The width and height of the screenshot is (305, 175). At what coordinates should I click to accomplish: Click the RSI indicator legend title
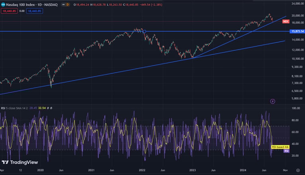(x=3, y=108)
